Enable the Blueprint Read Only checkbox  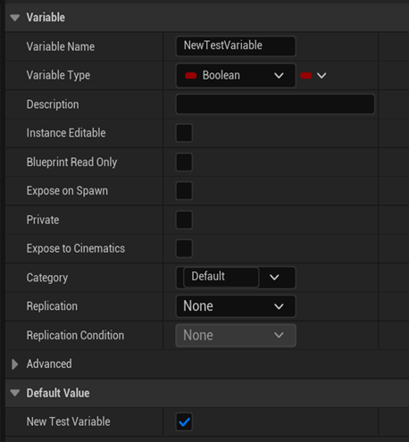click(x=184, y=162)
